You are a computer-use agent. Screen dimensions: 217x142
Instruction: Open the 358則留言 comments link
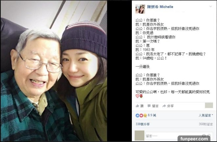point(205,124)
